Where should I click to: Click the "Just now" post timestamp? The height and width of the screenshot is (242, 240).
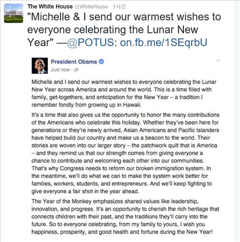click(60, 70)
